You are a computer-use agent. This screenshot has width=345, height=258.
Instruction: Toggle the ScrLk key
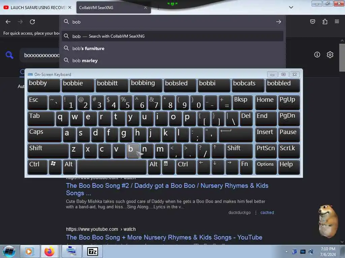289,151
